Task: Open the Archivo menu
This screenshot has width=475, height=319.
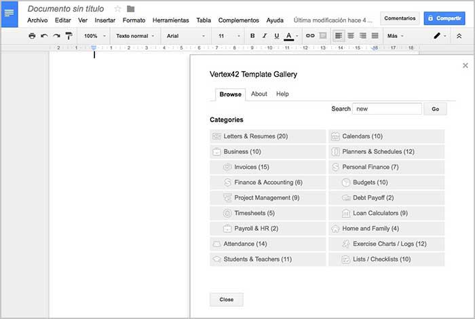Action: 37,20
